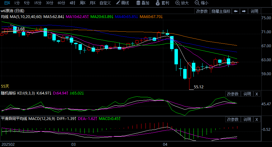Click the K:64.97 value
This screenshot has width=272, height=147.
pos(44,93)
